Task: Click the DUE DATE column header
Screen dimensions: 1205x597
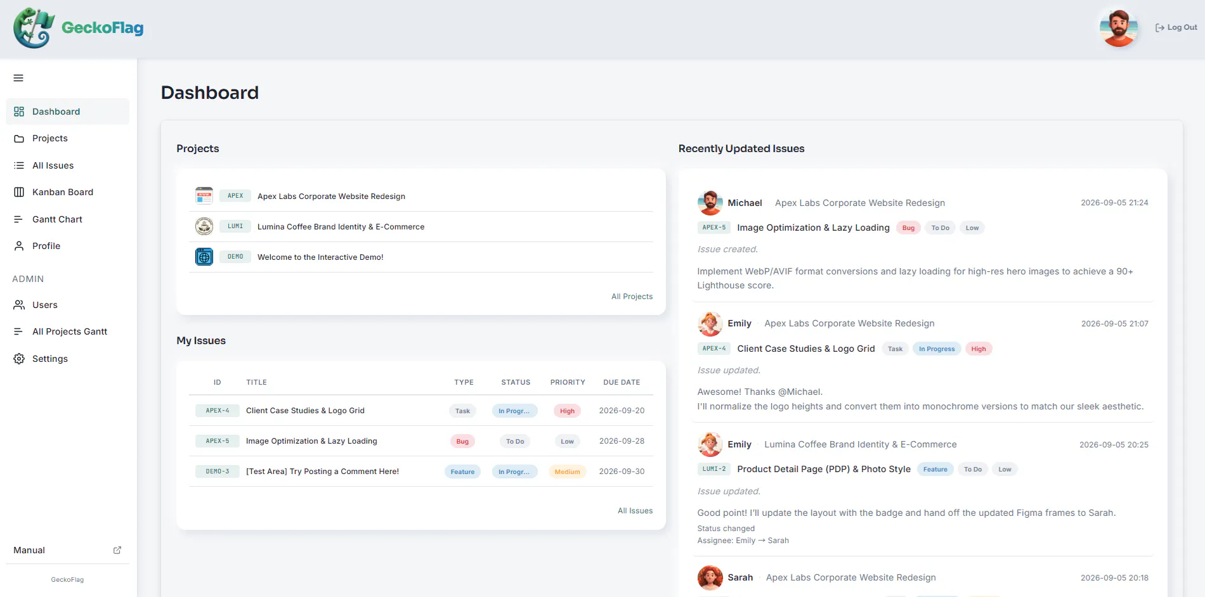Action: coord(622,382)
